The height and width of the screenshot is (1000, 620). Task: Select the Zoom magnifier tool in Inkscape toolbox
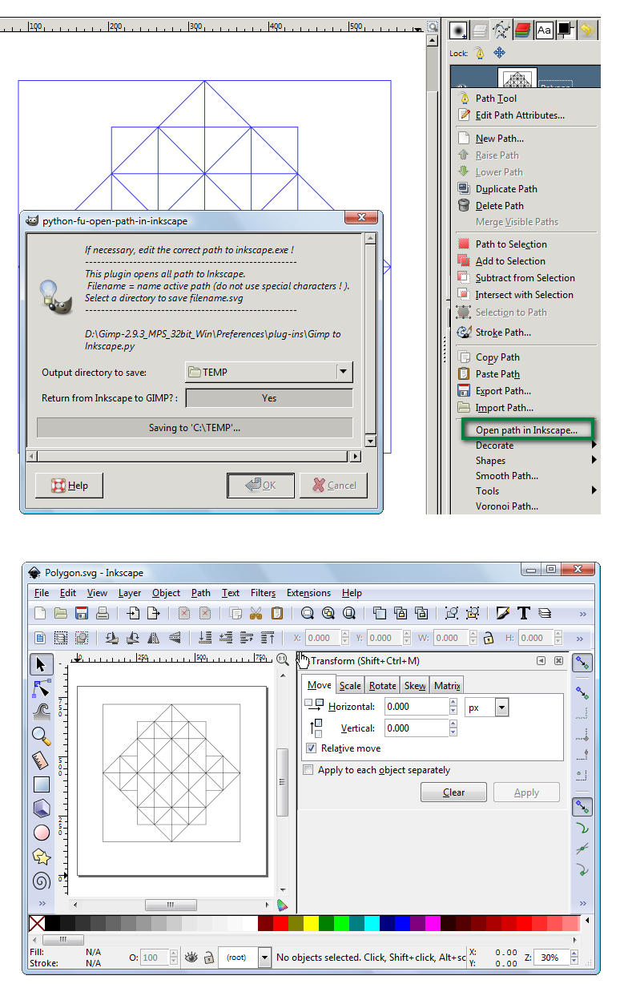42,735
